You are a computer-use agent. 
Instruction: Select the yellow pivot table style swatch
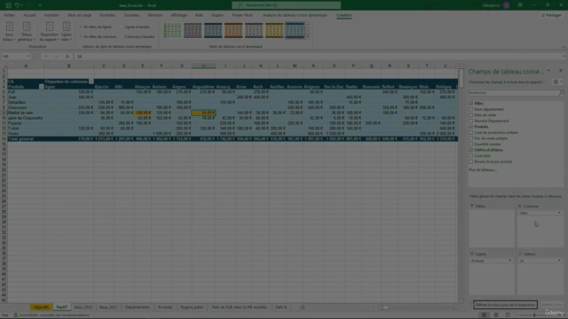tap(274, 30)
